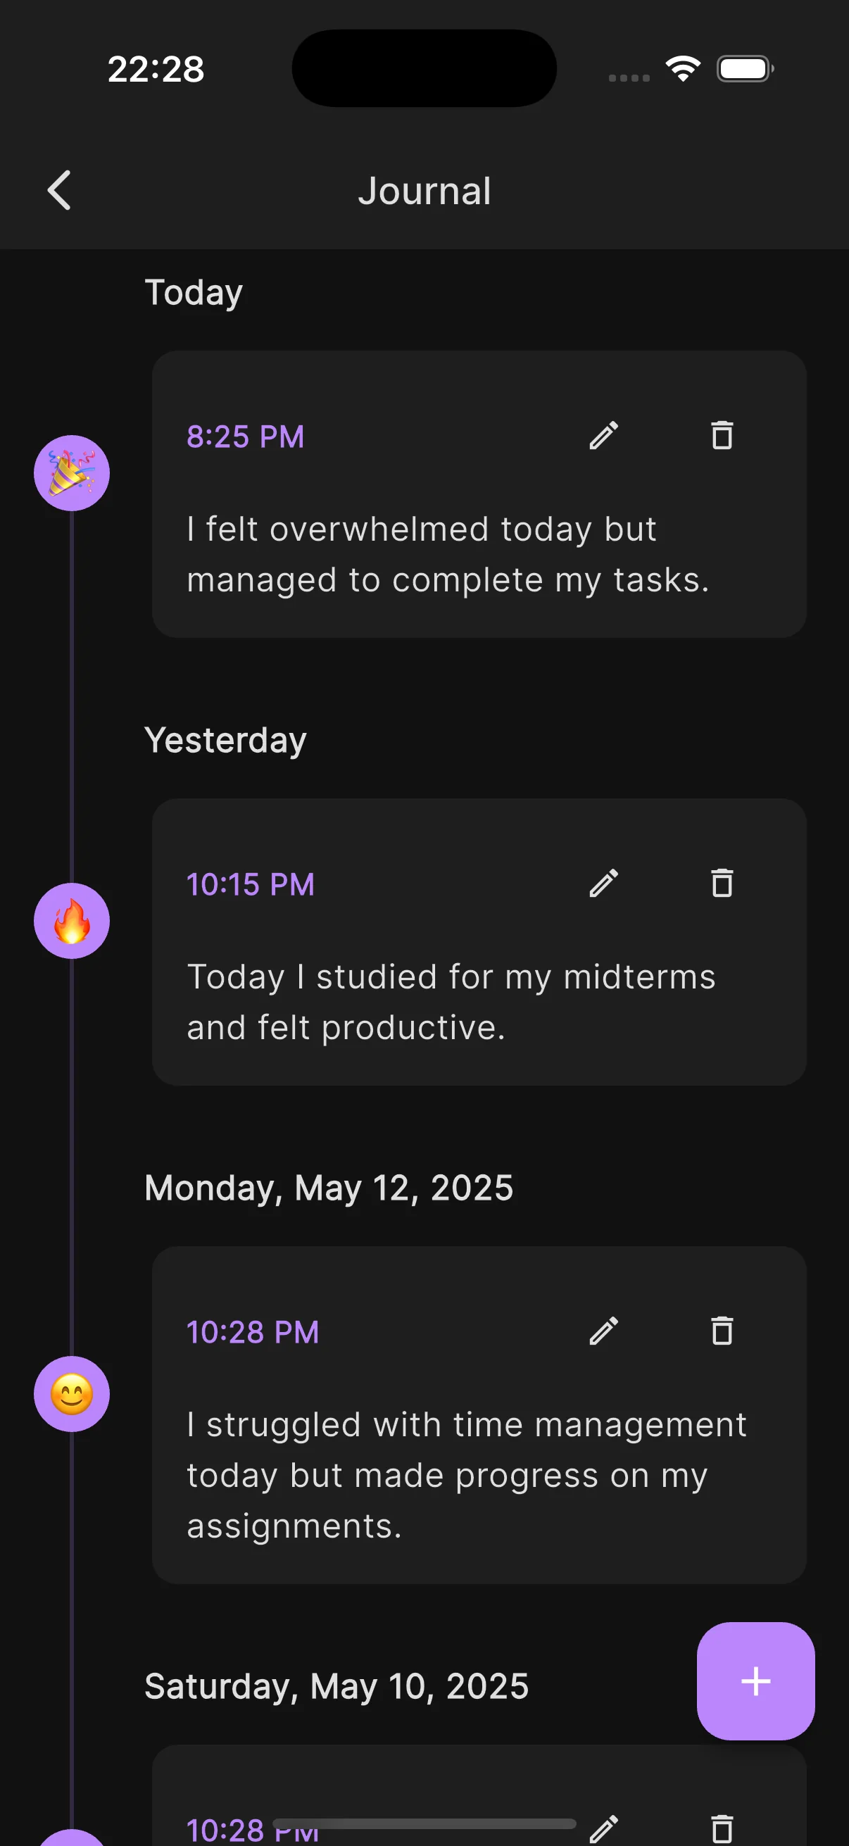Viewport: 849px width, 1846px height.
Task: Tap the 8:25 PM timestamp
Action: coord(245,437)
